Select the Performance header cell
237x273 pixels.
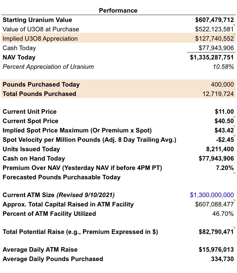pyautogui.click(x=118, y=10)
